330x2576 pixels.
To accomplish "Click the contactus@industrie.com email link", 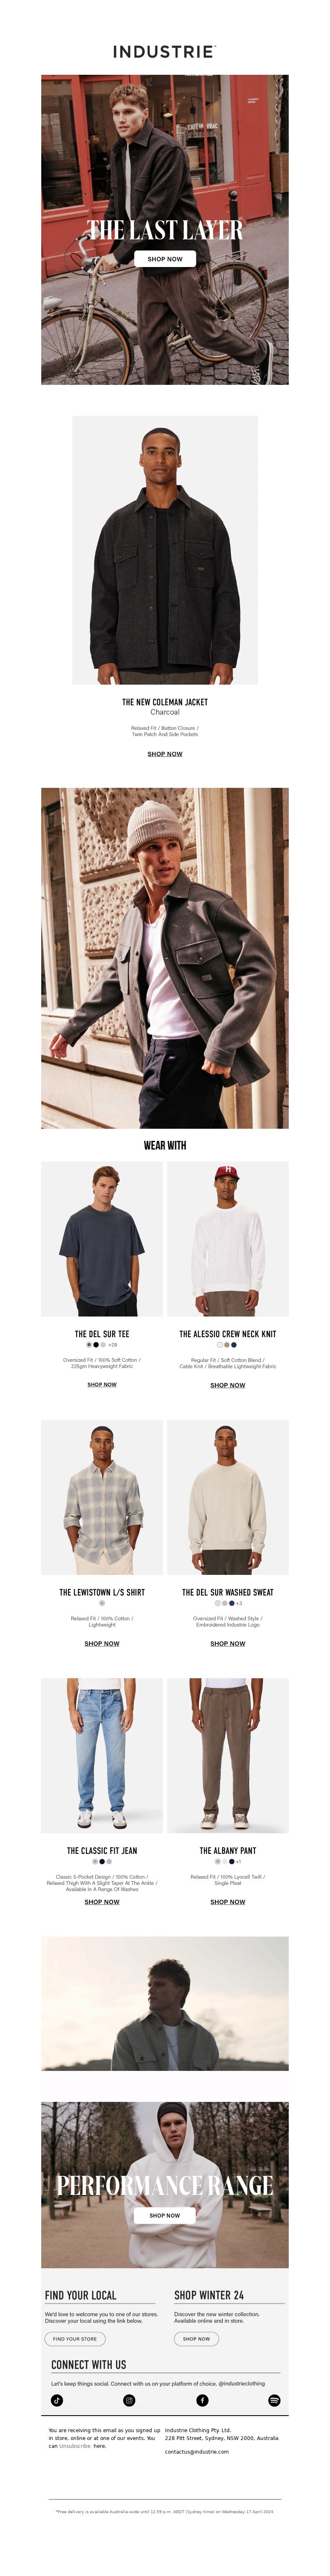I will [x=196, y=2452].
